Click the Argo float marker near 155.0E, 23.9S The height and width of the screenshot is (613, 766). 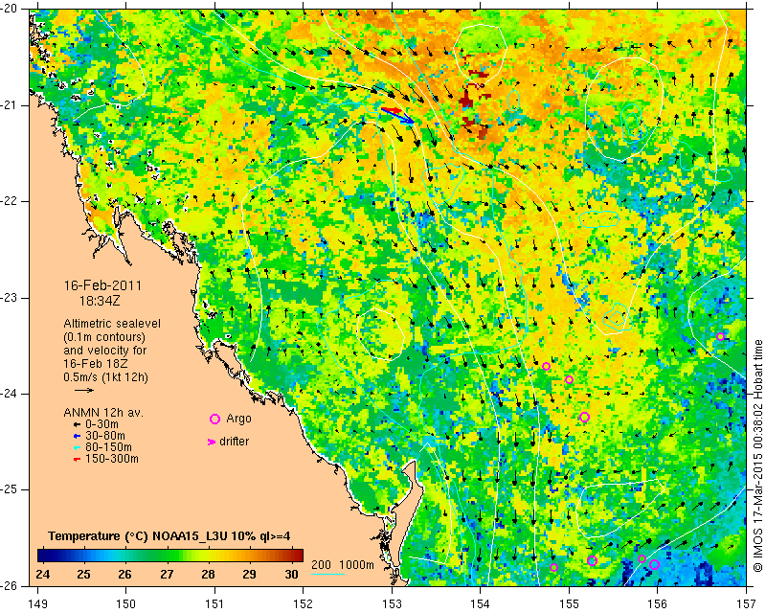(569, 380)
